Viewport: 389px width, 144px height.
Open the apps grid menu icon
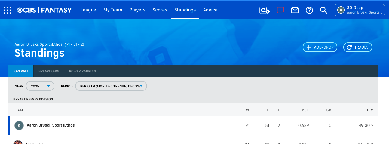coord(8,10)
